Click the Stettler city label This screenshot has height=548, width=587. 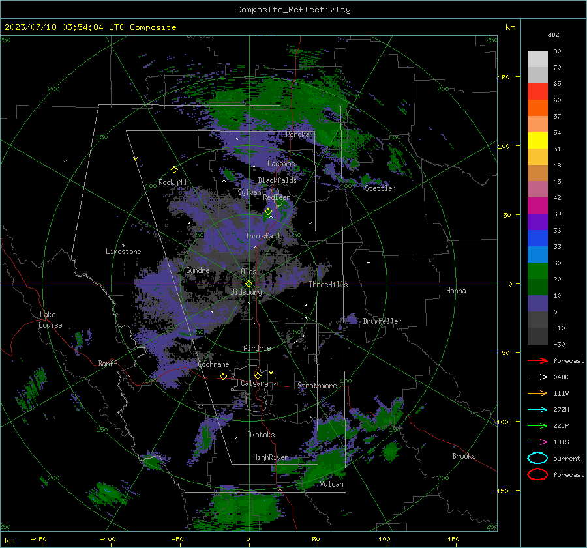[380, 188]
